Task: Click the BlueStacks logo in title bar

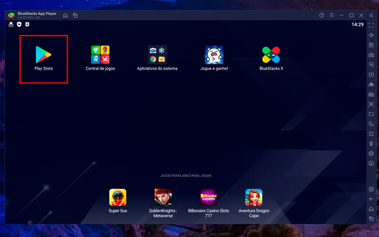Action: 11,16
